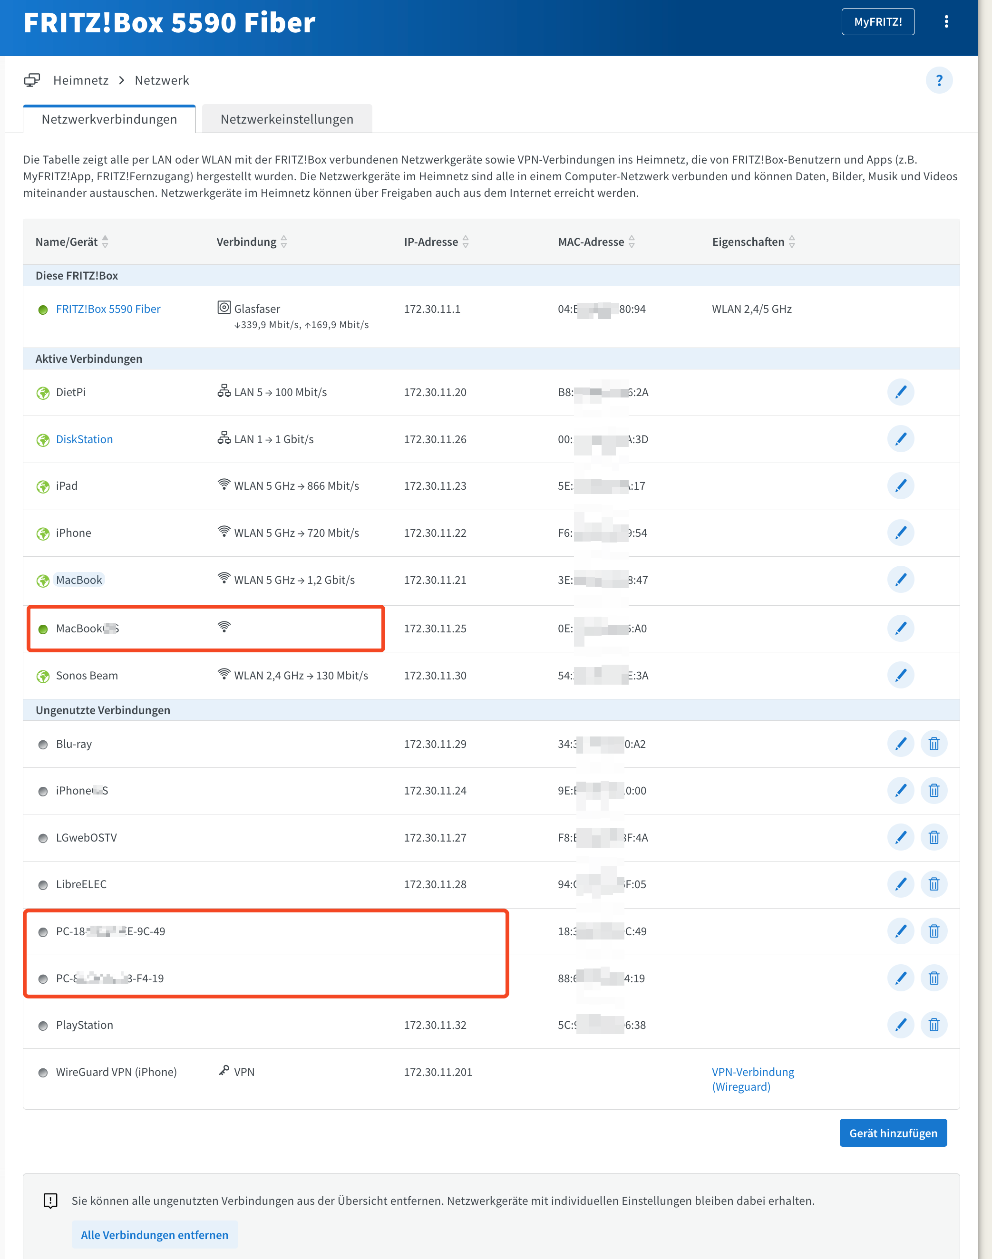The image size is (992, 1259).
Task: Open the help question mark icon
Action: [939, 80]
